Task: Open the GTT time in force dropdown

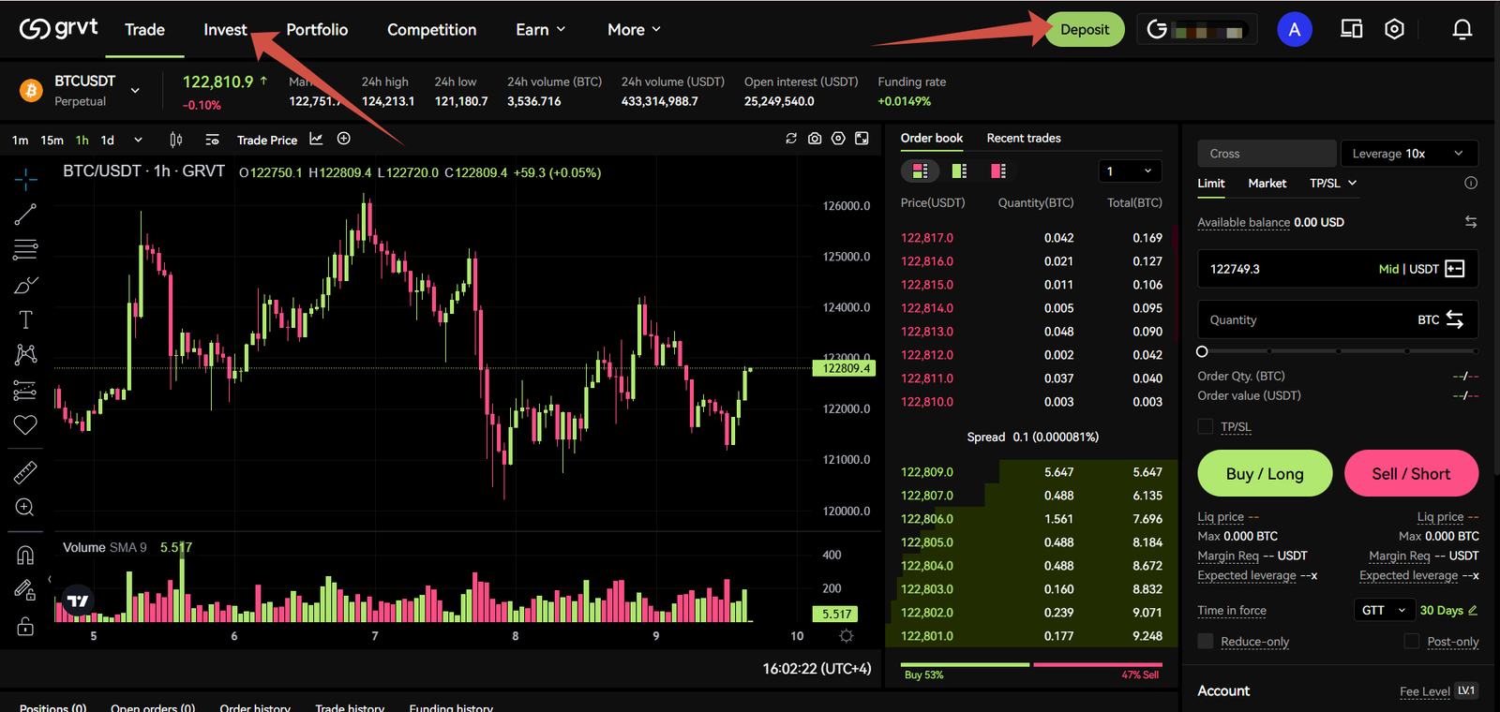Action: (1384, 611)
